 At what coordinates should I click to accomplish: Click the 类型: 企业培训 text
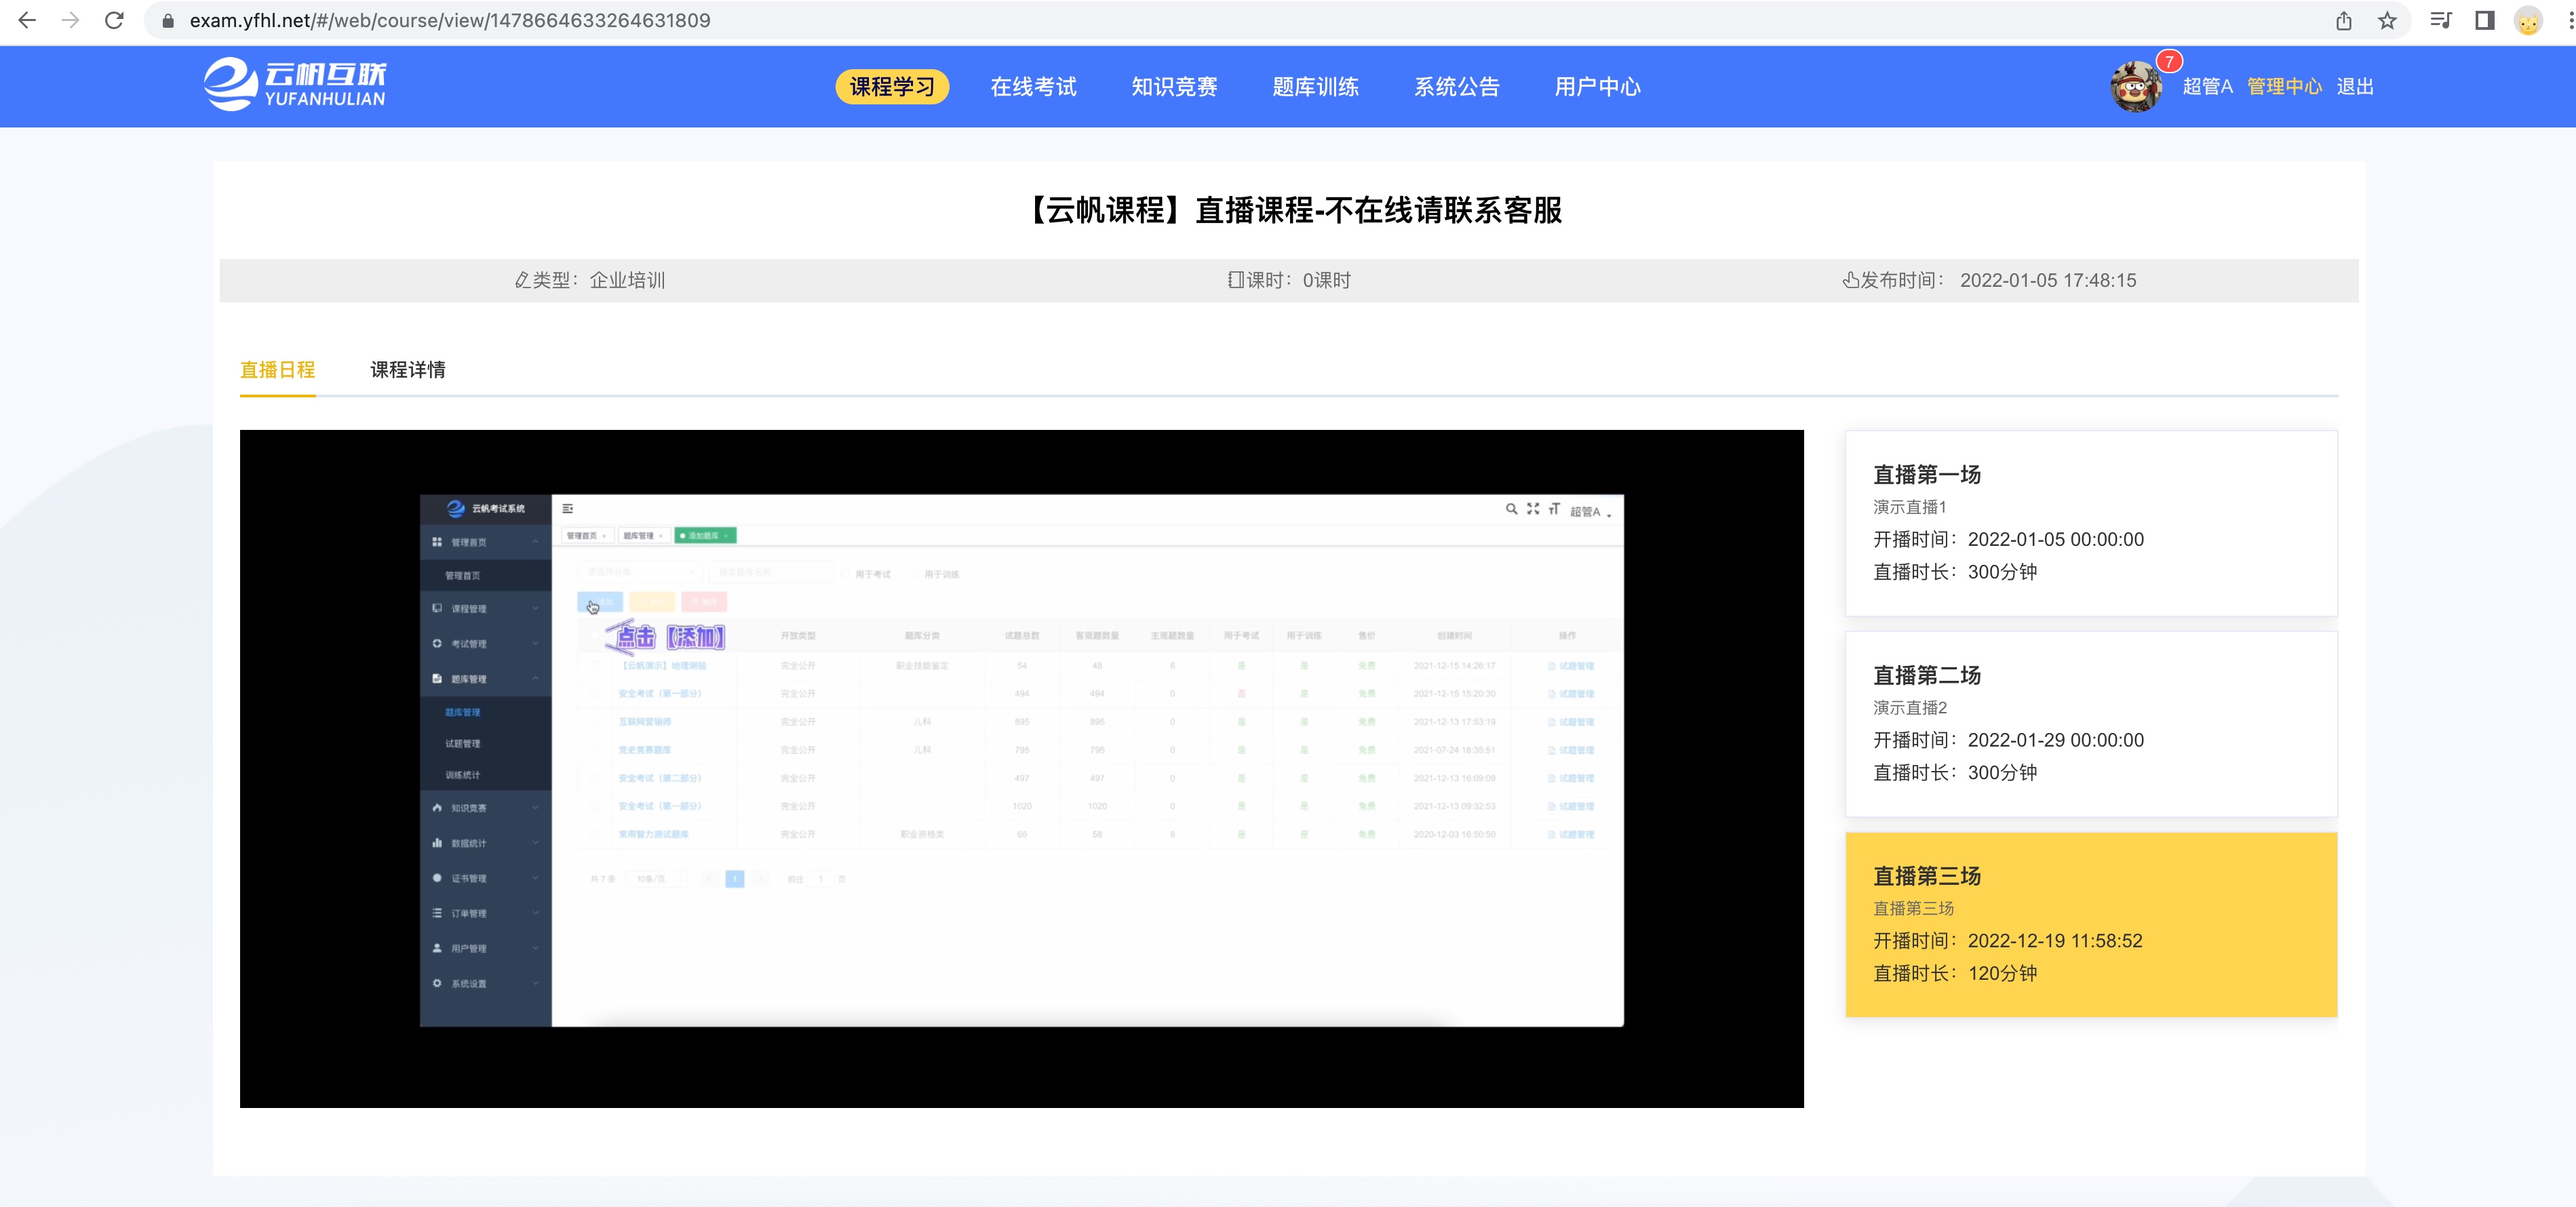598,280
